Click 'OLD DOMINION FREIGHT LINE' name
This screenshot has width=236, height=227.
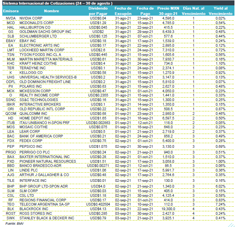pos(45,82)
